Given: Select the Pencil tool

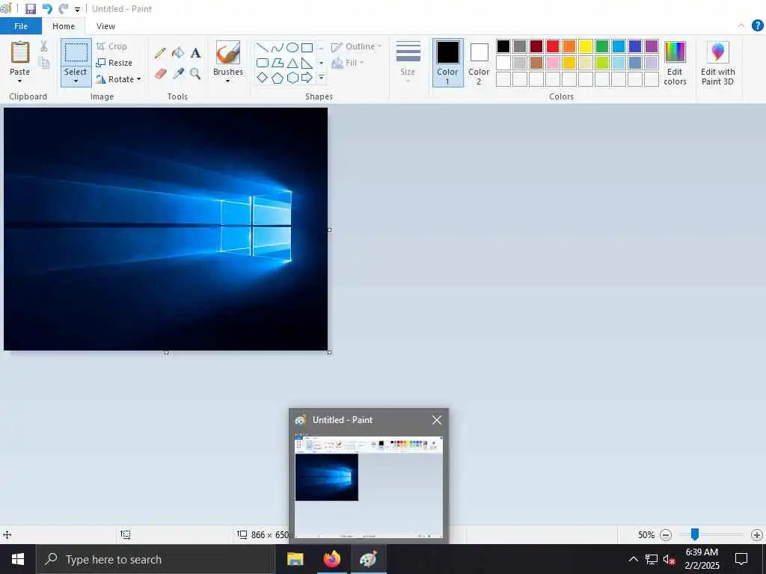Looking at the screenshot, I should coord(160,53).
